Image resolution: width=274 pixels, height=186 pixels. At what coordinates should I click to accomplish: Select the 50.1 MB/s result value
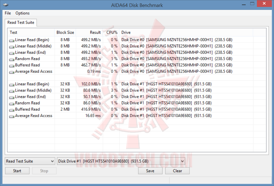coord(92,97)
